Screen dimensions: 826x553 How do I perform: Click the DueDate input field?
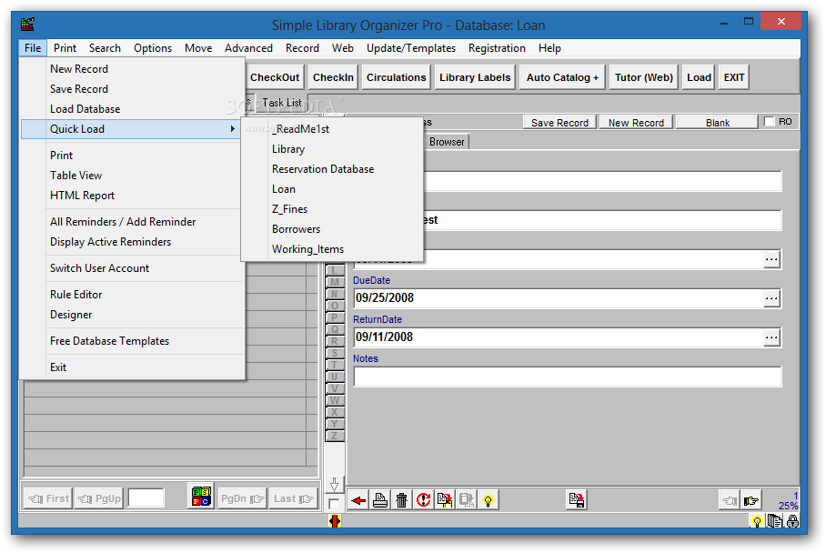point(559,298)
